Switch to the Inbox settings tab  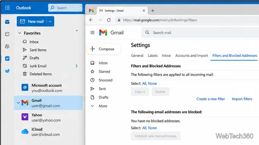(166, 56)
